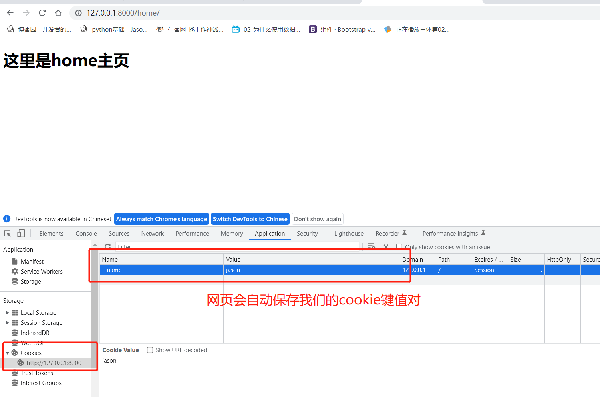Switch to the Network tab
Screen dimensions: 600x397
(x=153, y=233)
